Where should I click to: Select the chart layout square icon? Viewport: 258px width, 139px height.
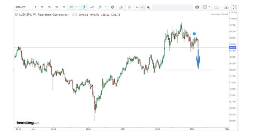click(205, 7)
